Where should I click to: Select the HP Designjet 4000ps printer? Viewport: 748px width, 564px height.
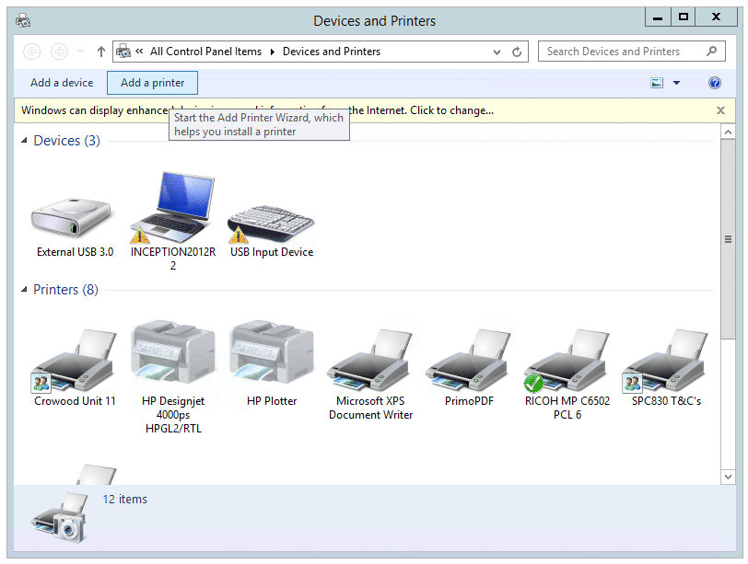(173, 359)
